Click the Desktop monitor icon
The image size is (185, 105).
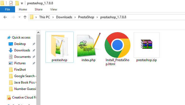pyautogui.click(x=11, y=44)
